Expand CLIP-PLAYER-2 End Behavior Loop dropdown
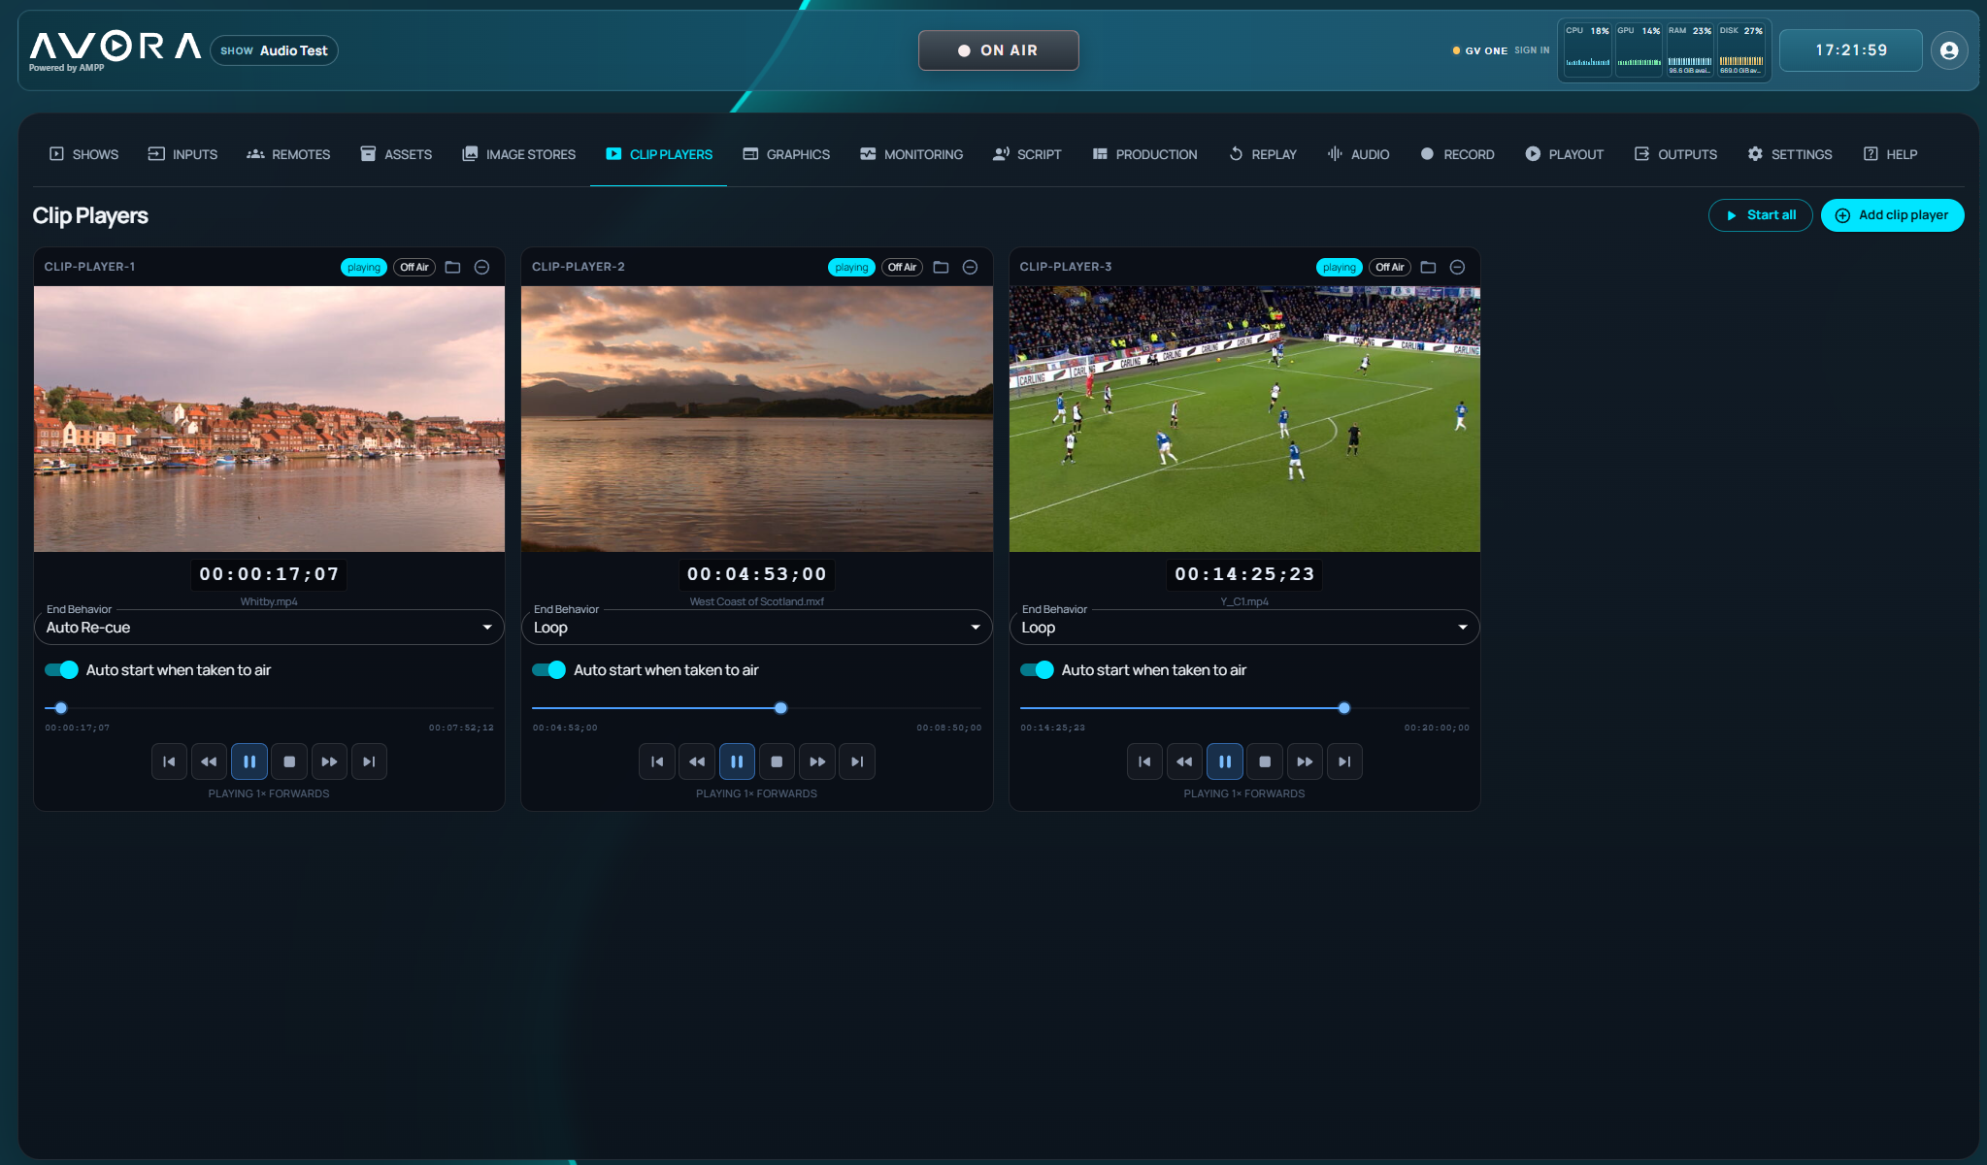 (x=756, y=628)
